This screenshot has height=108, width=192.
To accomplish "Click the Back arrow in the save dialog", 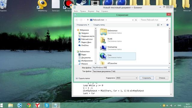I will (x=77, y=20).
